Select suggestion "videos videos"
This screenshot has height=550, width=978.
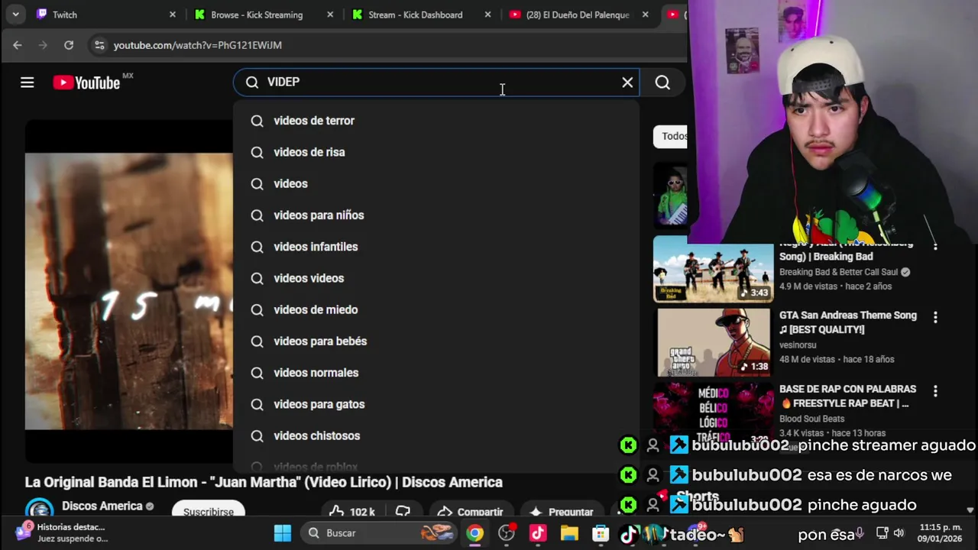point(436,278)
